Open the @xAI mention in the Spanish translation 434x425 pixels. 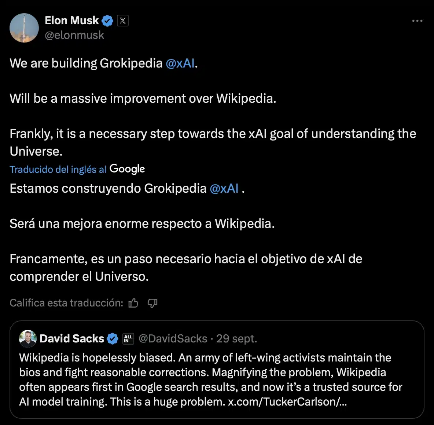click(224, 188)
